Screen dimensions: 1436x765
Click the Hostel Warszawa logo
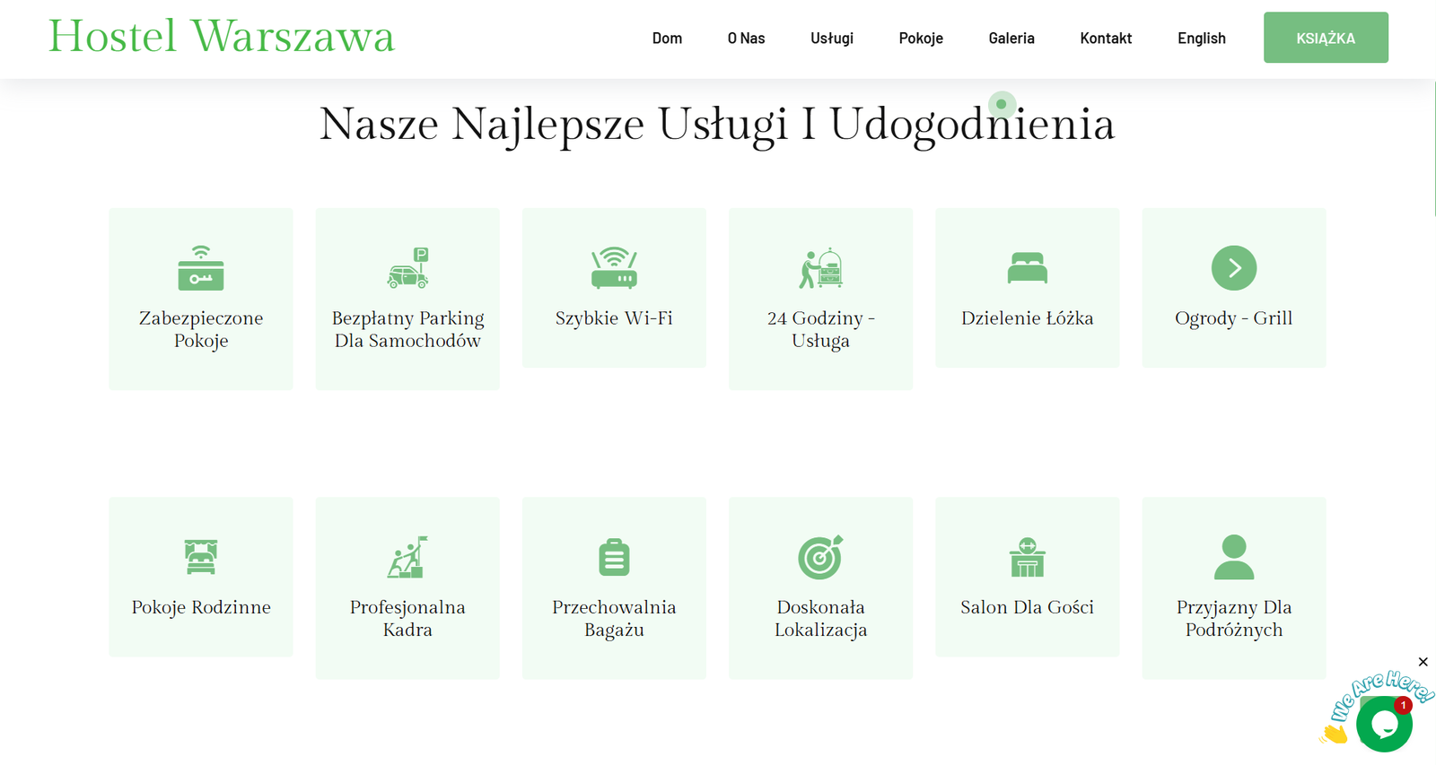tap(221, 37)
